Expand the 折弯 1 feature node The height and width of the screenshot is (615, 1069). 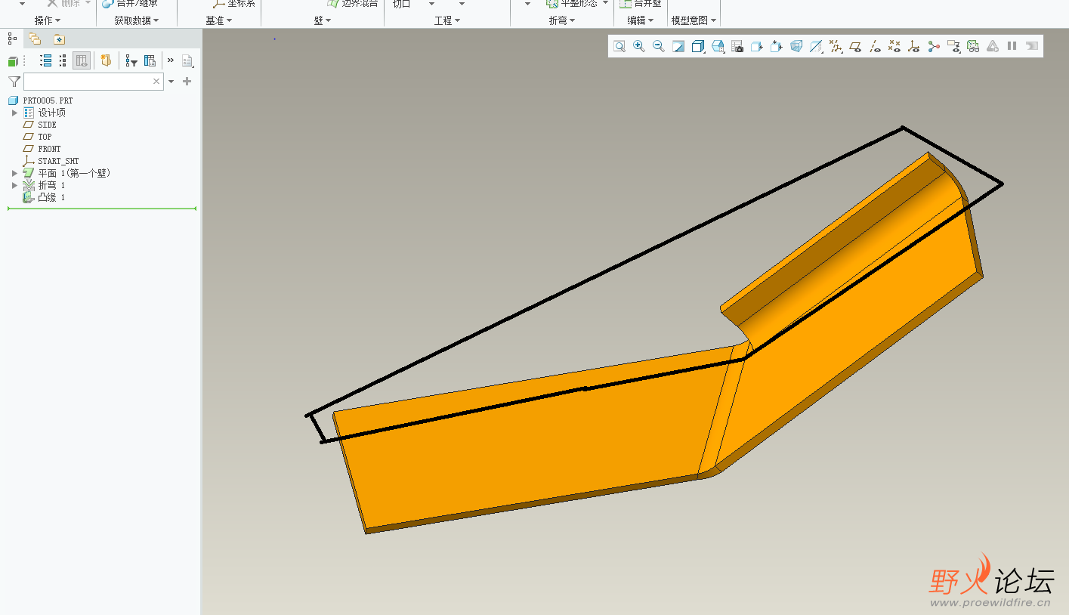[14, 185]
